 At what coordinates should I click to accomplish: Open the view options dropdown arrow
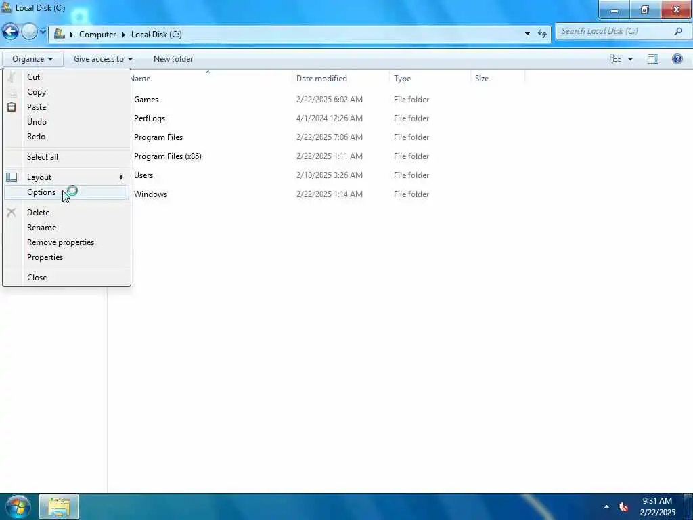(x=630, y=59)
